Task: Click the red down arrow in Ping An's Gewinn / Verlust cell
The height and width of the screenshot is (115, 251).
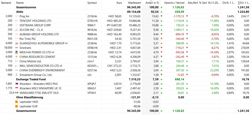Action: 161,16
